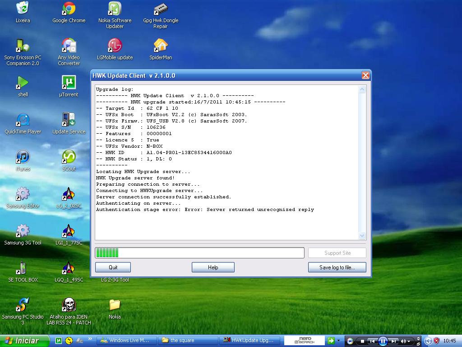
Task: Skip to previous track in media toolbar
Action: [372, 342]
